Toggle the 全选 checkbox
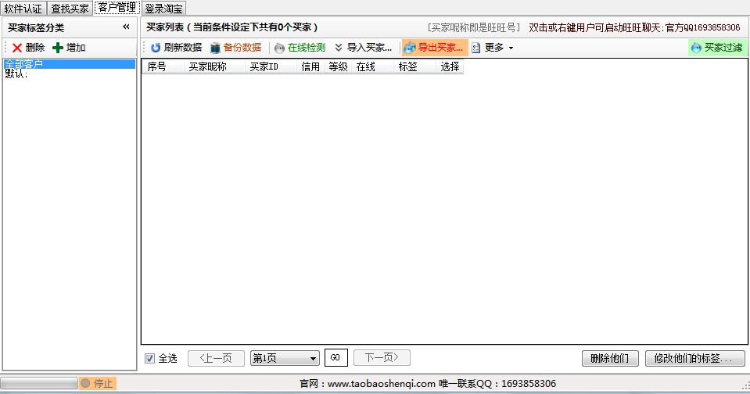Viewport: 750px width, 394px height. coord(149,358)
